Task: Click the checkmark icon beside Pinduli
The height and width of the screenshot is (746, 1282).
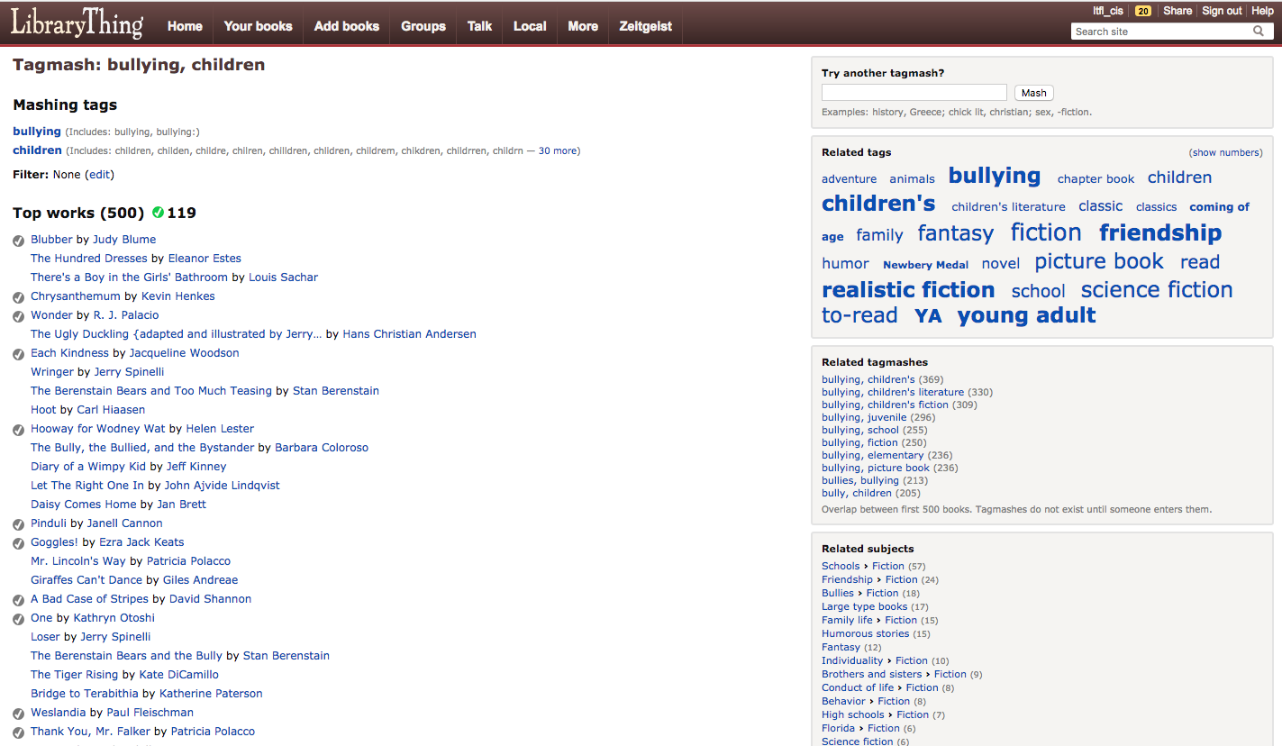Action: [19, 524]
